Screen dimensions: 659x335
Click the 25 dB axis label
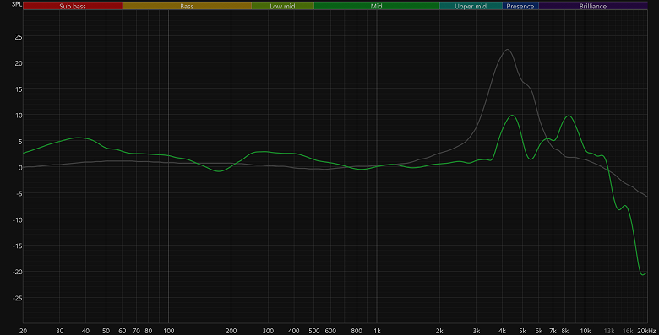pyautogui.click(x=18, y=37)
